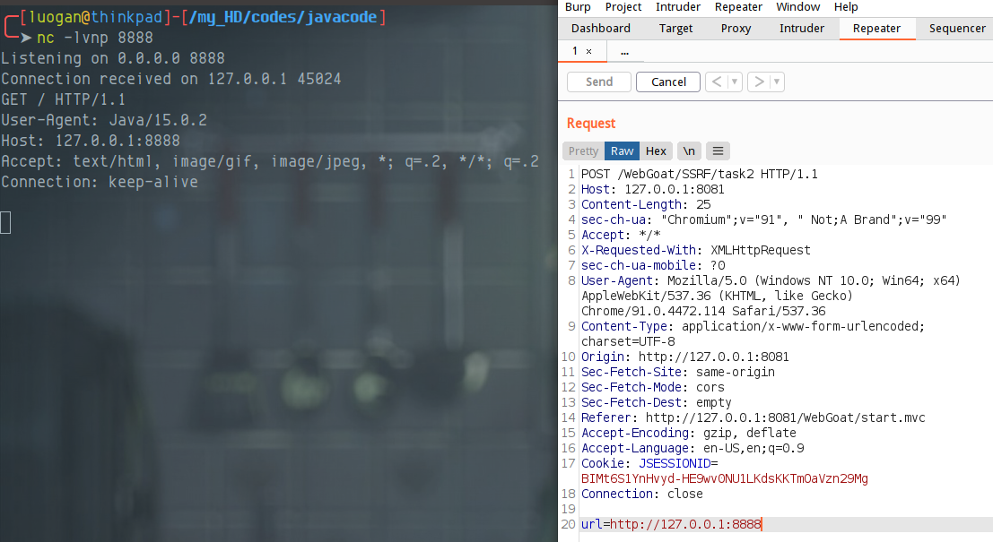Click the Content-Length: 25 header
The height and width of the screenshot is (542, 993).
646,204
